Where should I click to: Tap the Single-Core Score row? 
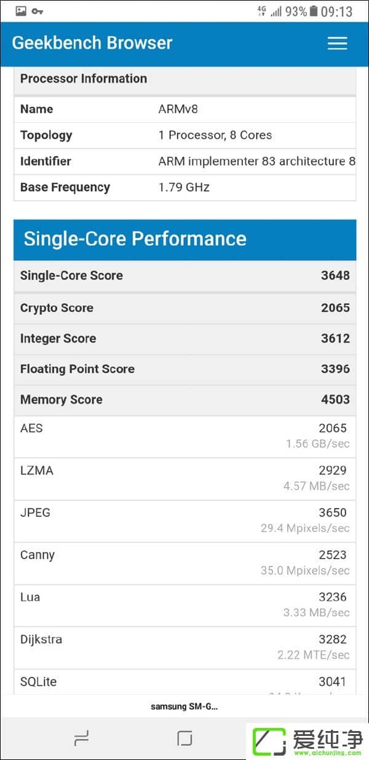184,276
